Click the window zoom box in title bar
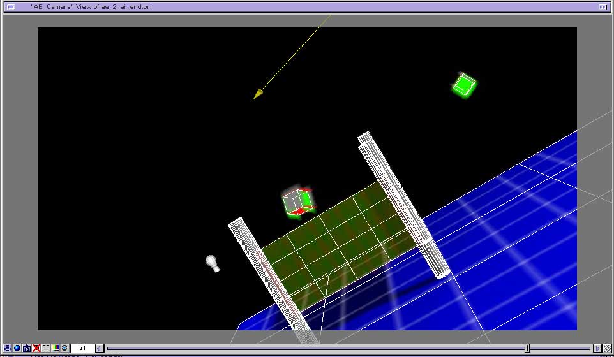Image resolution: width=614 pixels, height=357 pixels. click(x=602, y=6)
